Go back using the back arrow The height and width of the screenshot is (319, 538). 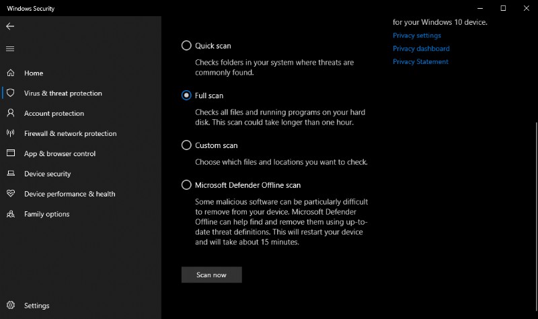coord(10,26)
